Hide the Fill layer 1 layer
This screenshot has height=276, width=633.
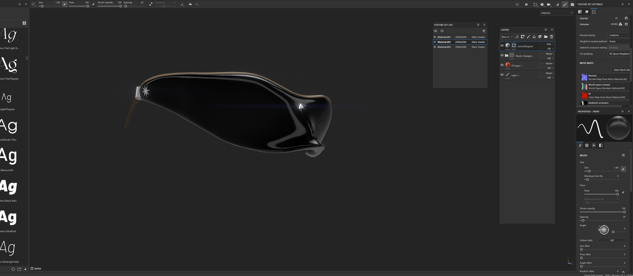pyautogui.click(x=502, y=65)
